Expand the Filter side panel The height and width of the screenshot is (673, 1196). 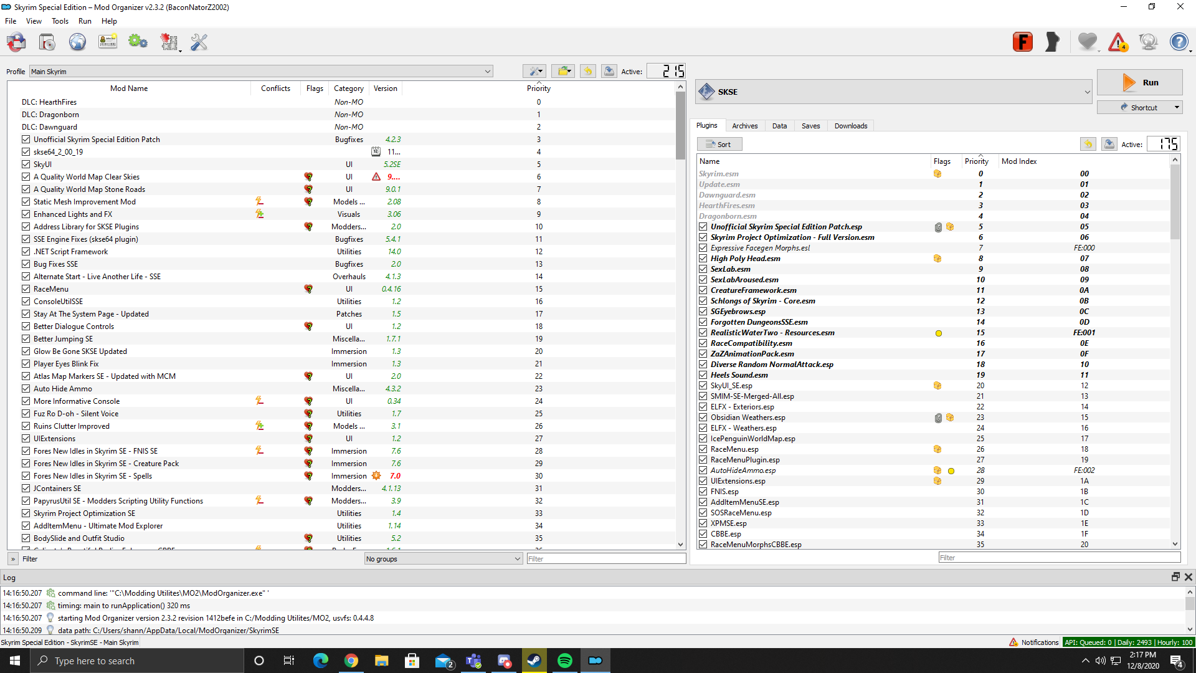(x=13, y=559)
